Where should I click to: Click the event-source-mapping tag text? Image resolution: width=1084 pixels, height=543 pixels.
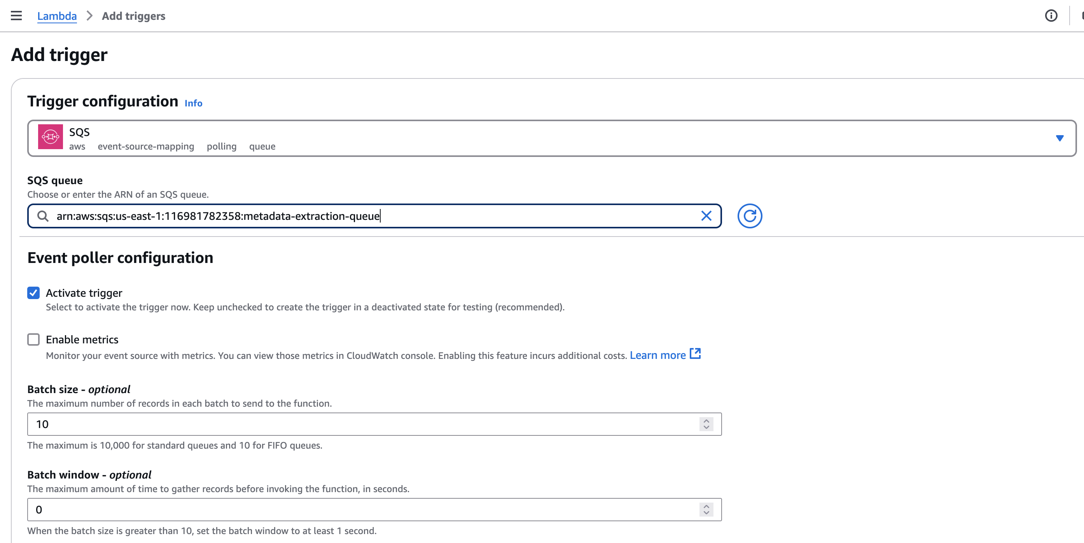(x=146, y=146)
